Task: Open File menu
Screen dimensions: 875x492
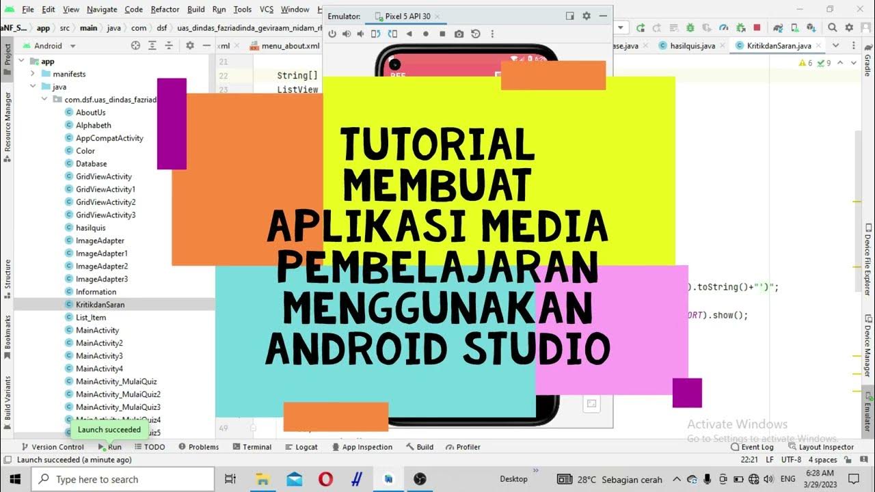Action: coord(28,10)
